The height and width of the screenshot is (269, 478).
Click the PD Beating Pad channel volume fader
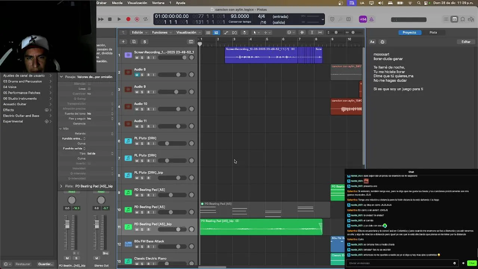[x=67, y=224]
